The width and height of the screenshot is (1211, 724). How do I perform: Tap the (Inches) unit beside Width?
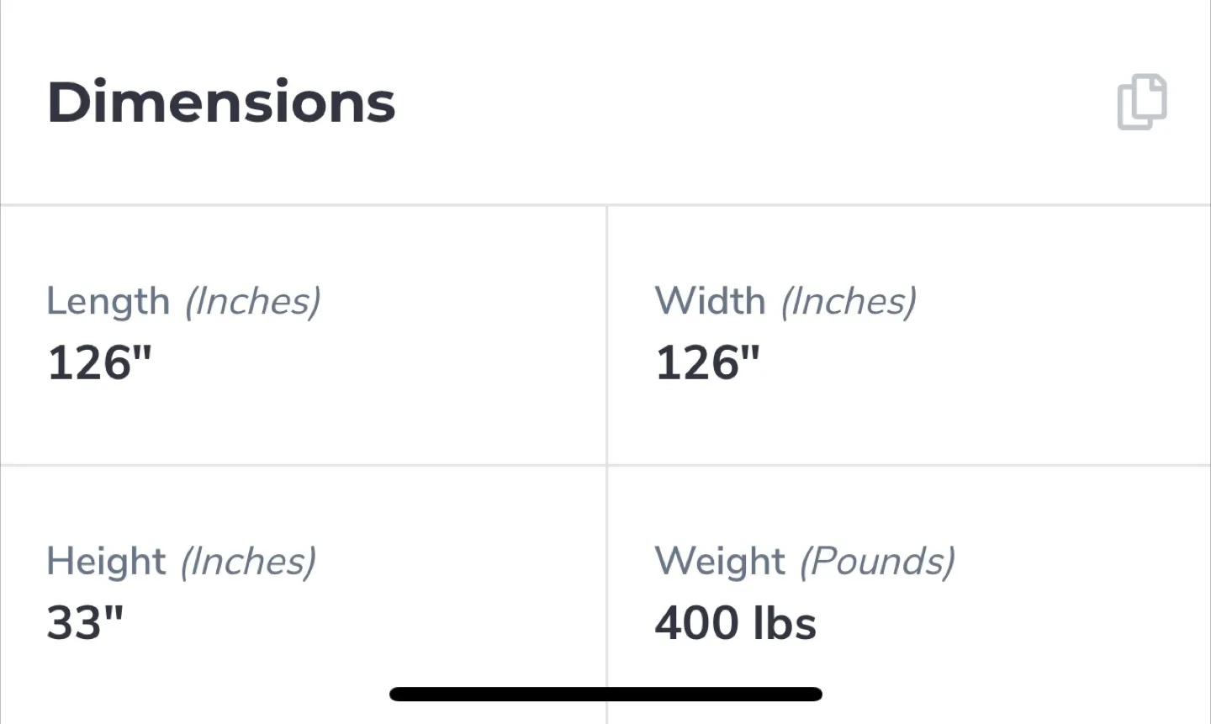(849, 301)
